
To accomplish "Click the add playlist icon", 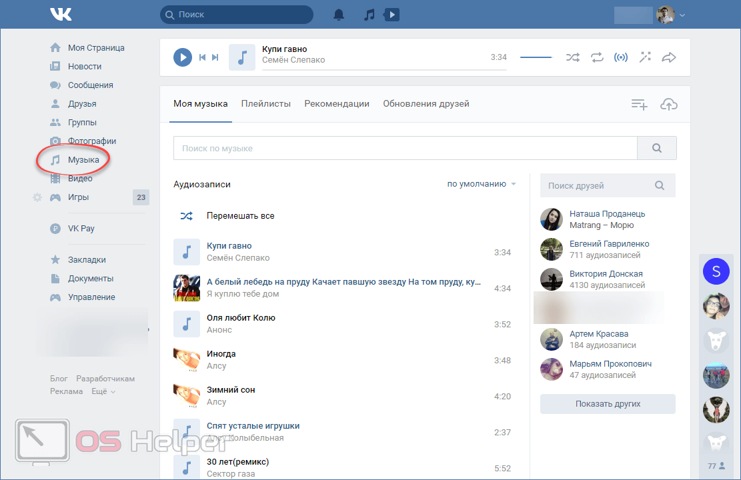I will 639,104.
